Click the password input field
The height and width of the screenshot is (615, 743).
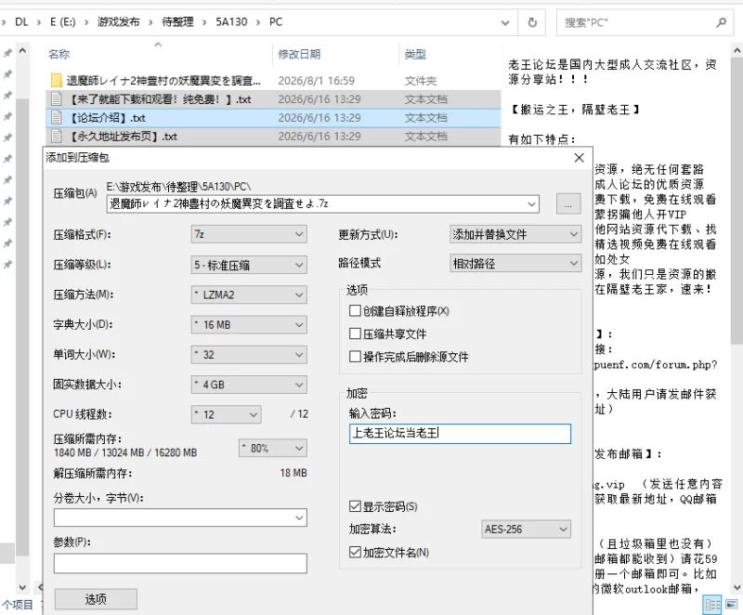460,434
